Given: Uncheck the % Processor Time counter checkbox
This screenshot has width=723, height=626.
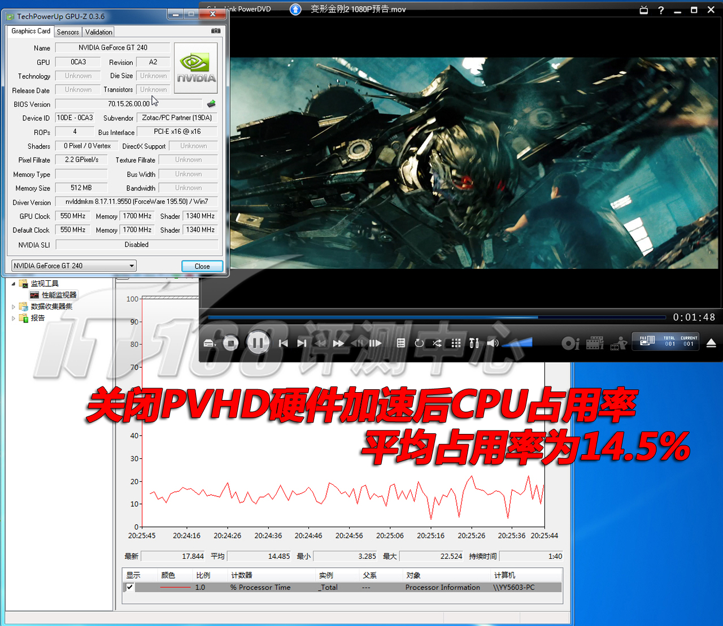Looking at the screenshot, I should coord(130,587).
